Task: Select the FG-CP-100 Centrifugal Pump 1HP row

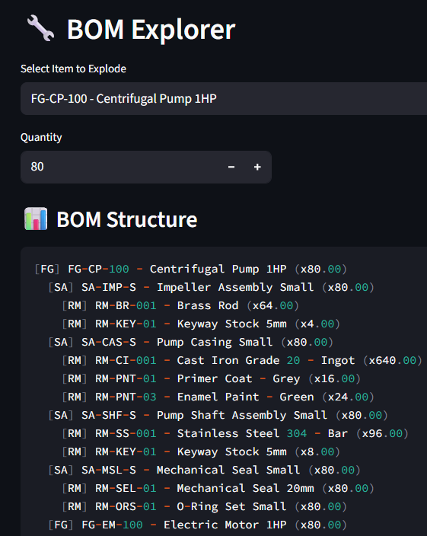Action: [x=190, y=269]
